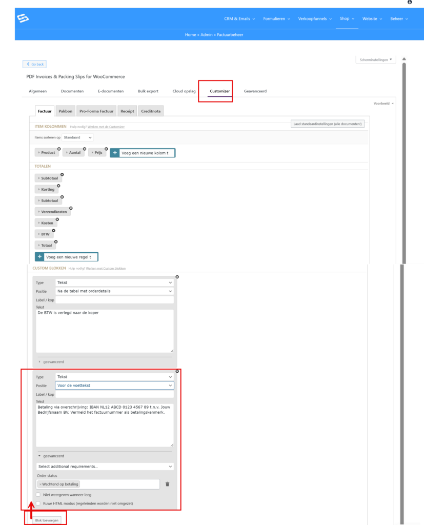424x525 pixels.
Task: Click the trash icon next to Order status
Action: (x=167, y=484)
